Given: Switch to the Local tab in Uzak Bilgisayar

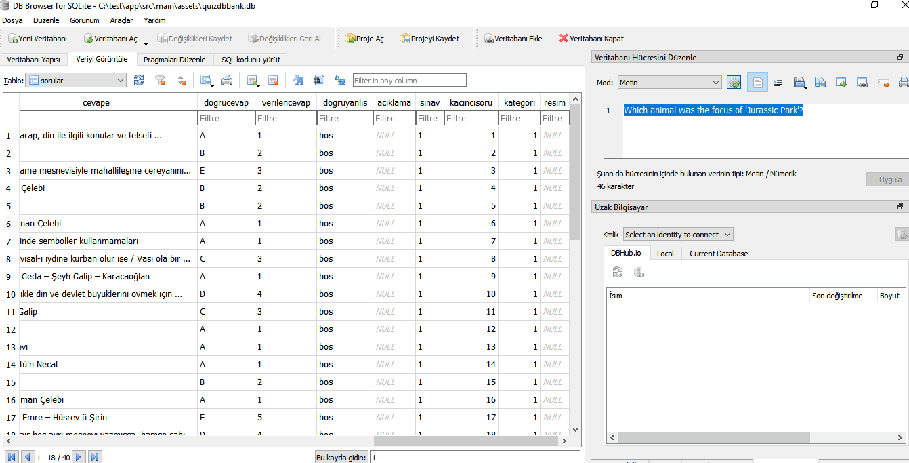Looking at the screenshot, I should click(665, 253).
